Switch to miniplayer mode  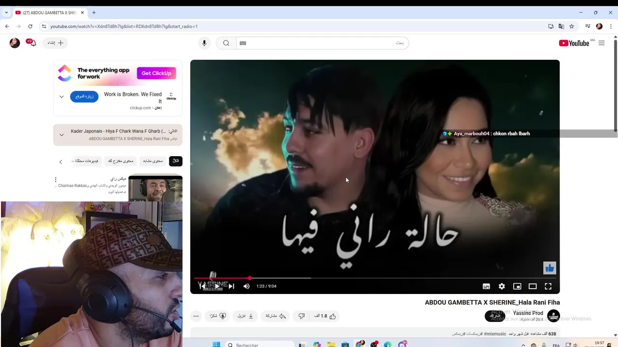(x=517, y=286)
